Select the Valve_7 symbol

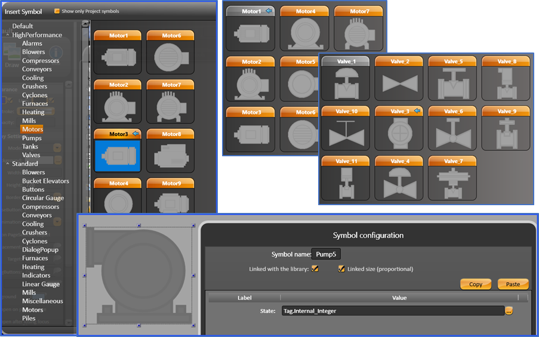452,183
